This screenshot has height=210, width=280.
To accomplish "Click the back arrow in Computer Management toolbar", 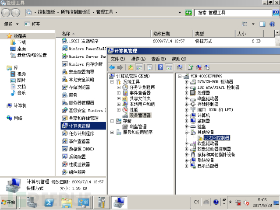I will 112,67.
